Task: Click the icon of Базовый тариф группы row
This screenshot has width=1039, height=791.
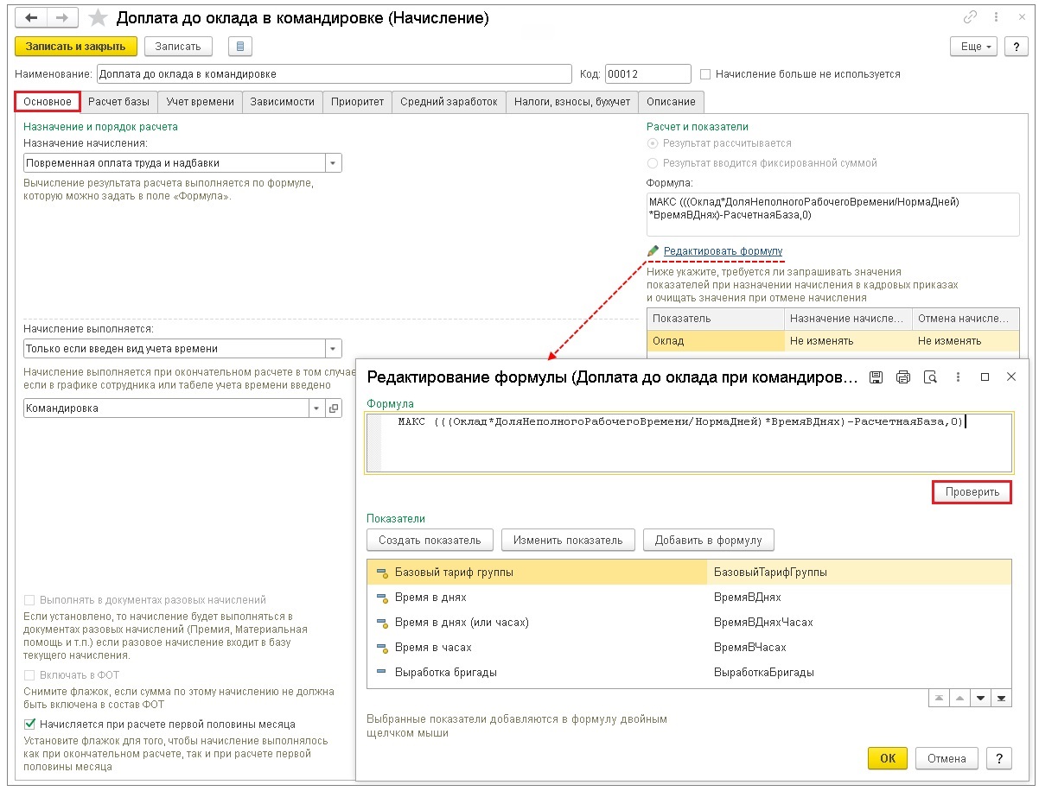Action: click(x=381, y=573)
